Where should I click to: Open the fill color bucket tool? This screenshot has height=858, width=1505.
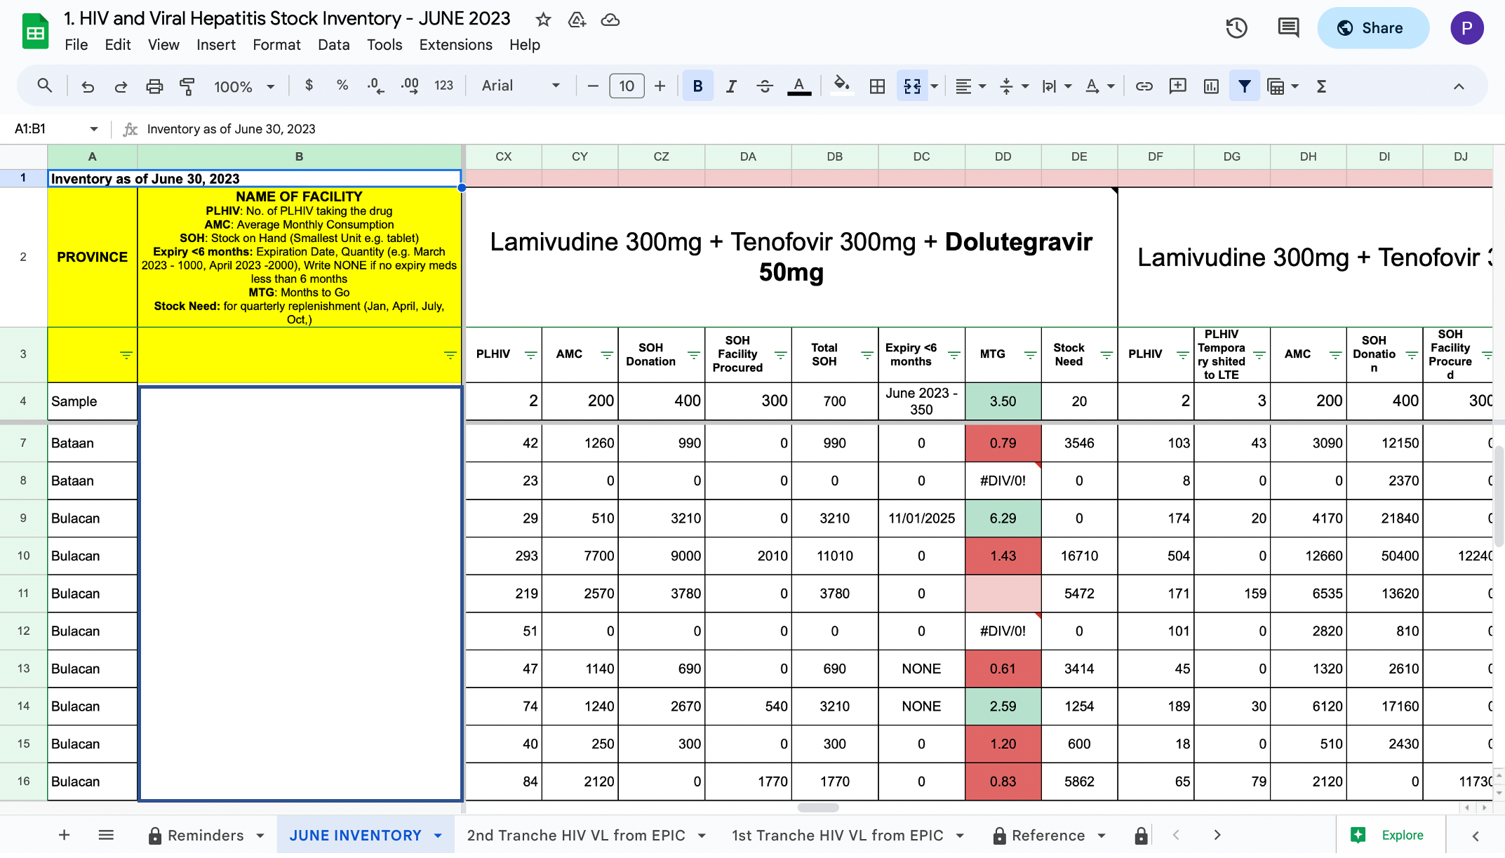[841, 86]
